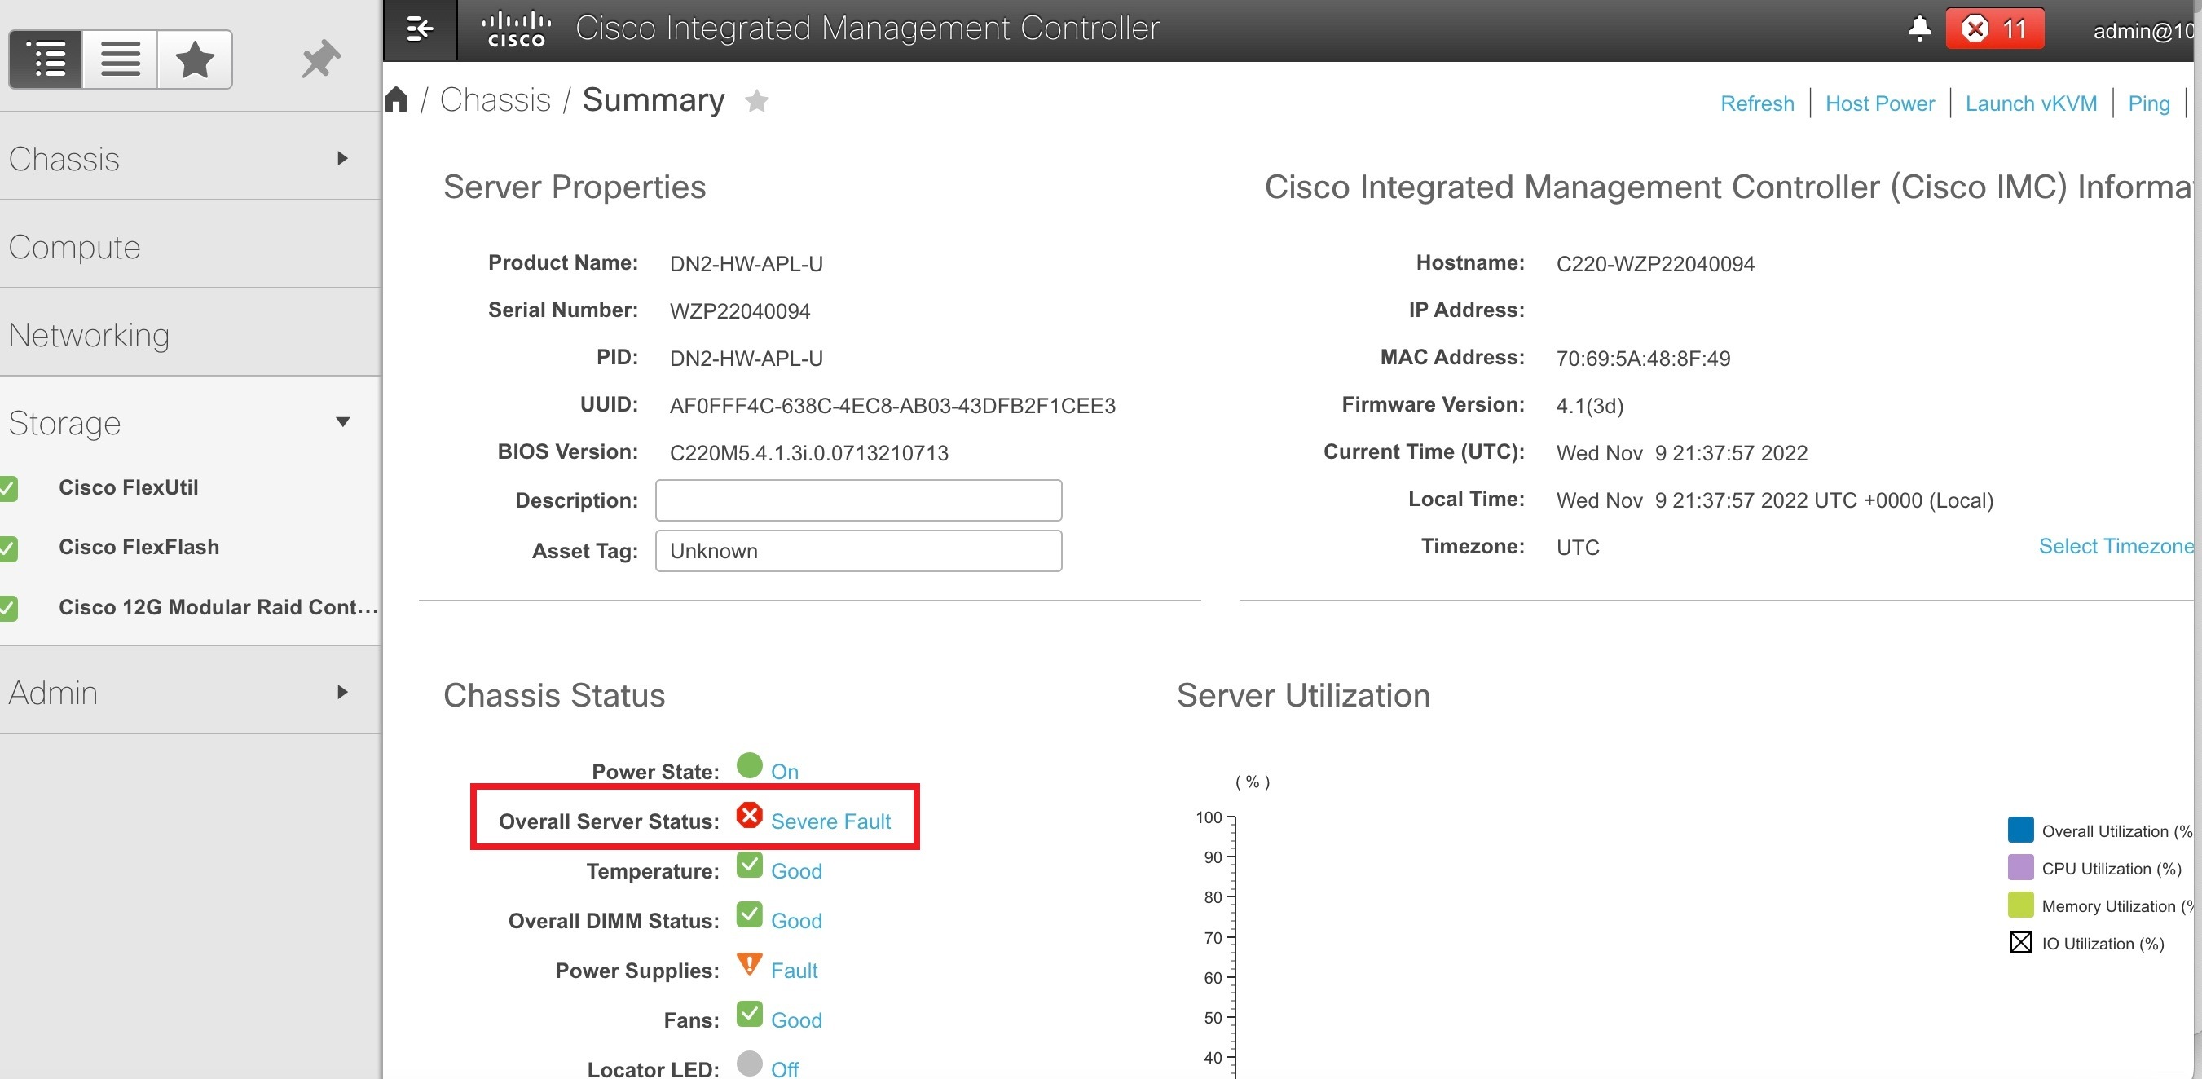The image size is (2202, 1079).
Task: Open the favorites star icon in the sidebar
Action: [194, 58]
